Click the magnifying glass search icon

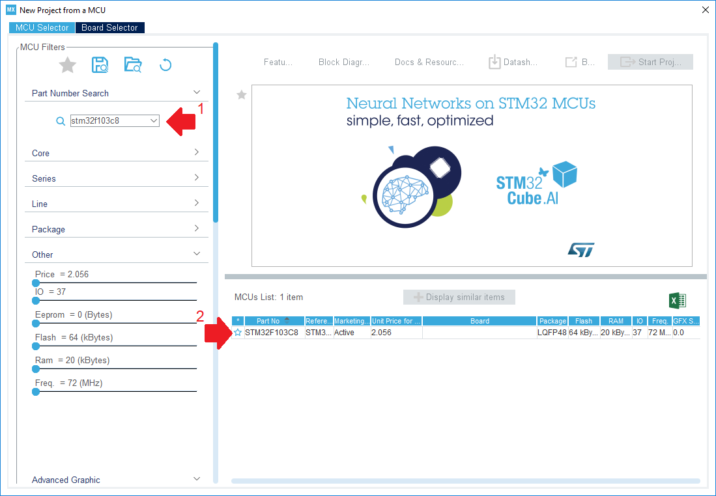click(x=60, y=121)
